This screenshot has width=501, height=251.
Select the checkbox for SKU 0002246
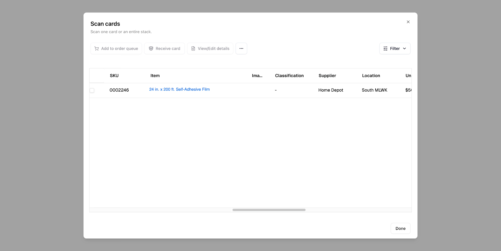click(92, 90)
